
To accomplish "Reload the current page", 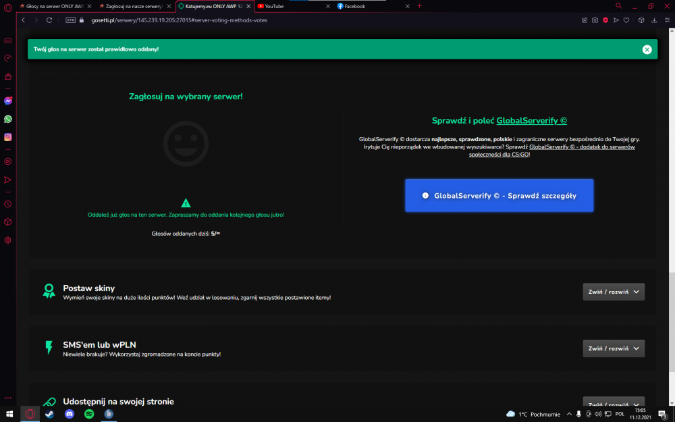I will (x=49, y=20).
